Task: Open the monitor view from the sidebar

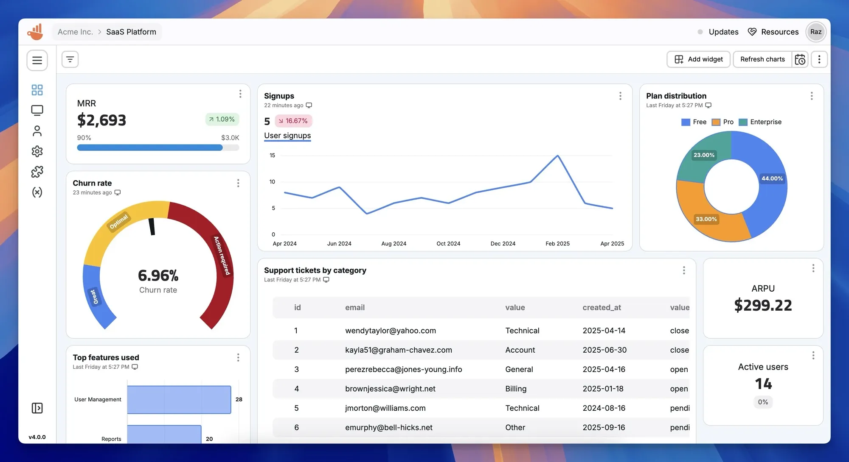Action: point(37,110)
